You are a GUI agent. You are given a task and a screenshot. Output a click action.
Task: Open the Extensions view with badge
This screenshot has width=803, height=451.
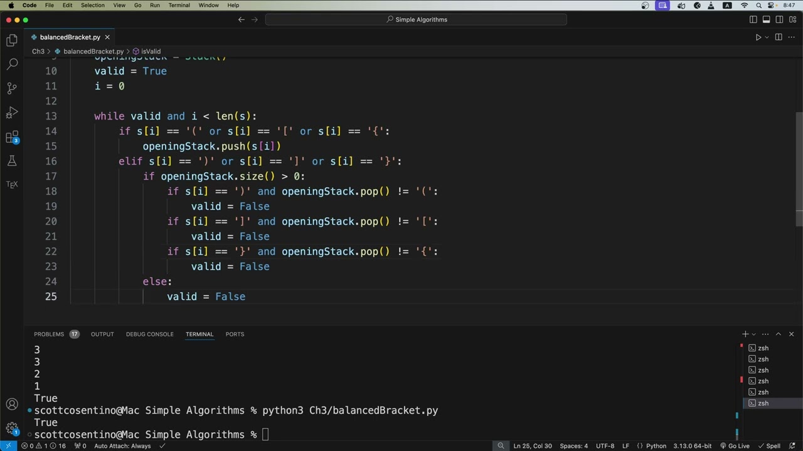pos(12,137)
